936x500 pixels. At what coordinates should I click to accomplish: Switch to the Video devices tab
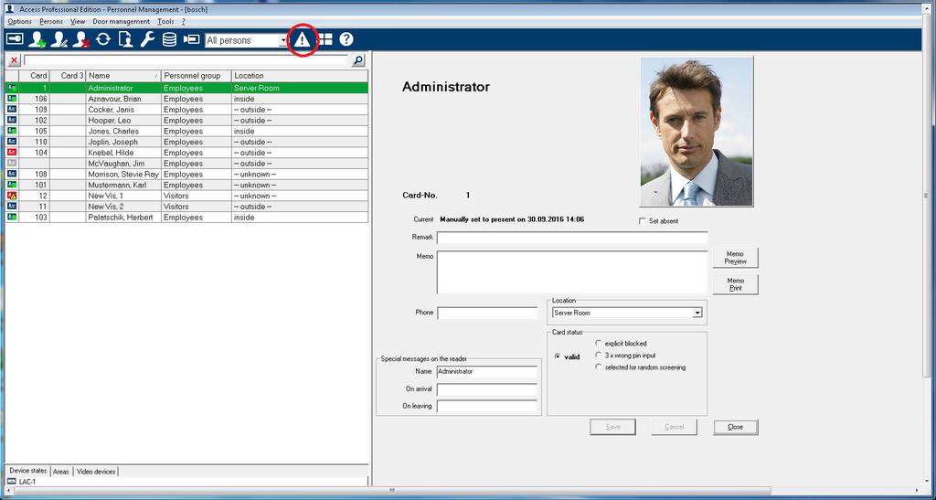pyautogui.click(x=96, y=472)
